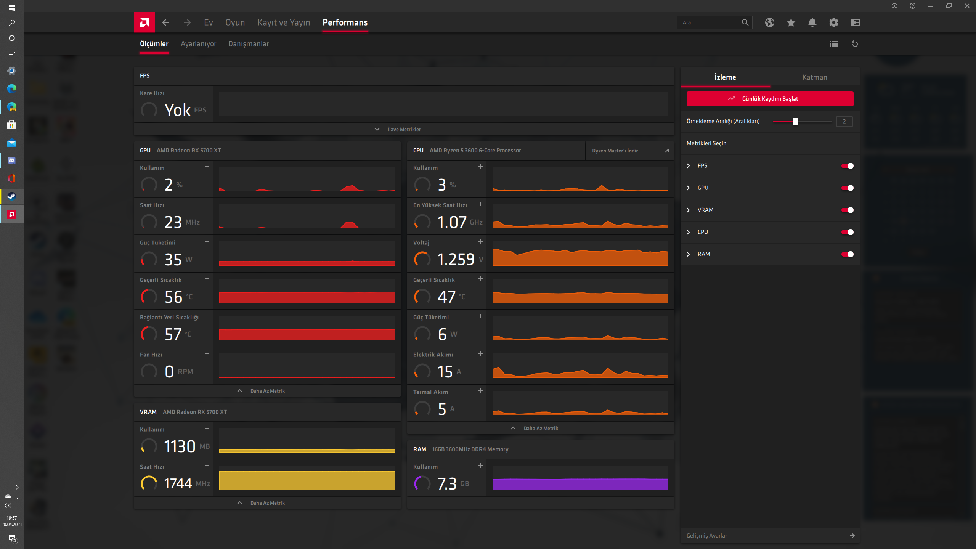The height and width of the screenshot is (549, 976).
Task: Add GPU Saat Hızı metric with plus
Action: click(x=207, y=204)
